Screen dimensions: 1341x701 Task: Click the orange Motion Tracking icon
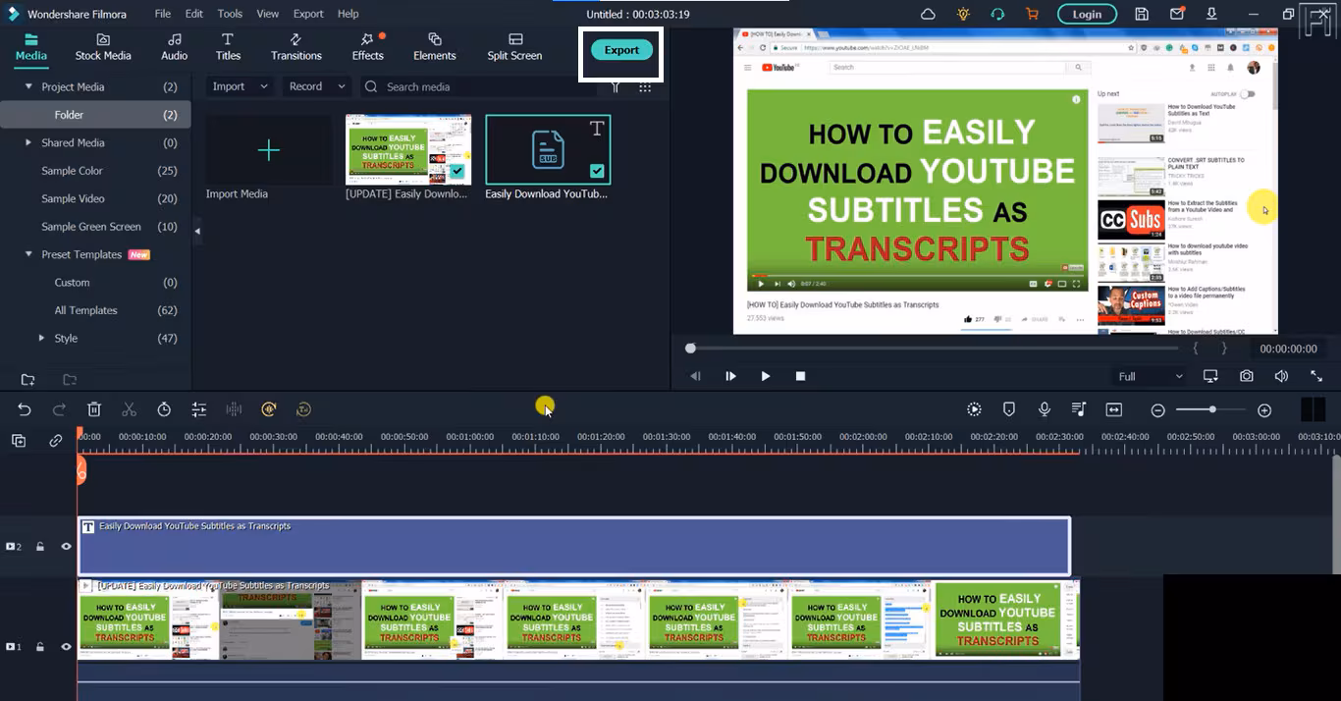coord(268,409)
